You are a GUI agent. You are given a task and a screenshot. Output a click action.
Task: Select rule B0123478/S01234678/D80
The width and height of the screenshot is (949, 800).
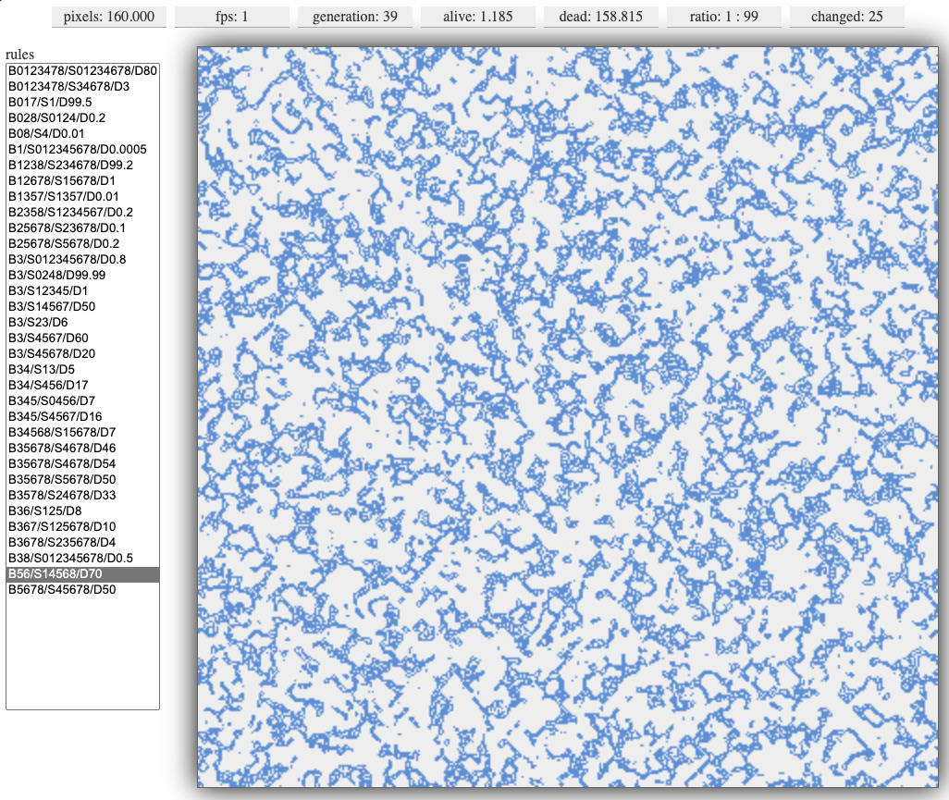[x=83, y=71]
